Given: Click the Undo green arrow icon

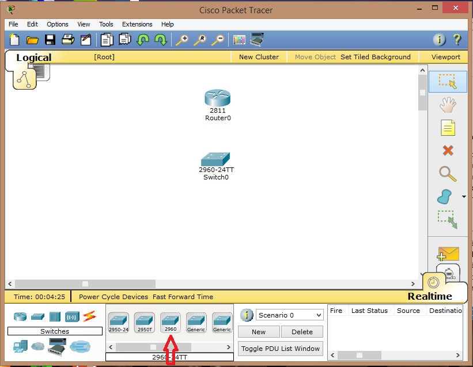Looking at the screenshot, I should [x=143, y=40].
